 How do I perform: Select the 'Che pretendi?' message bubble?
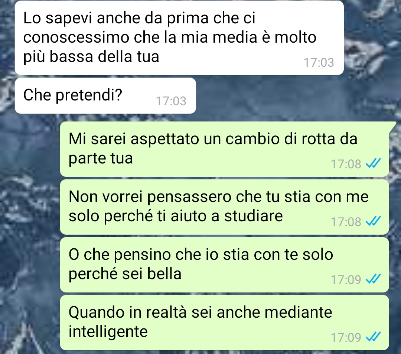[105, 96]
